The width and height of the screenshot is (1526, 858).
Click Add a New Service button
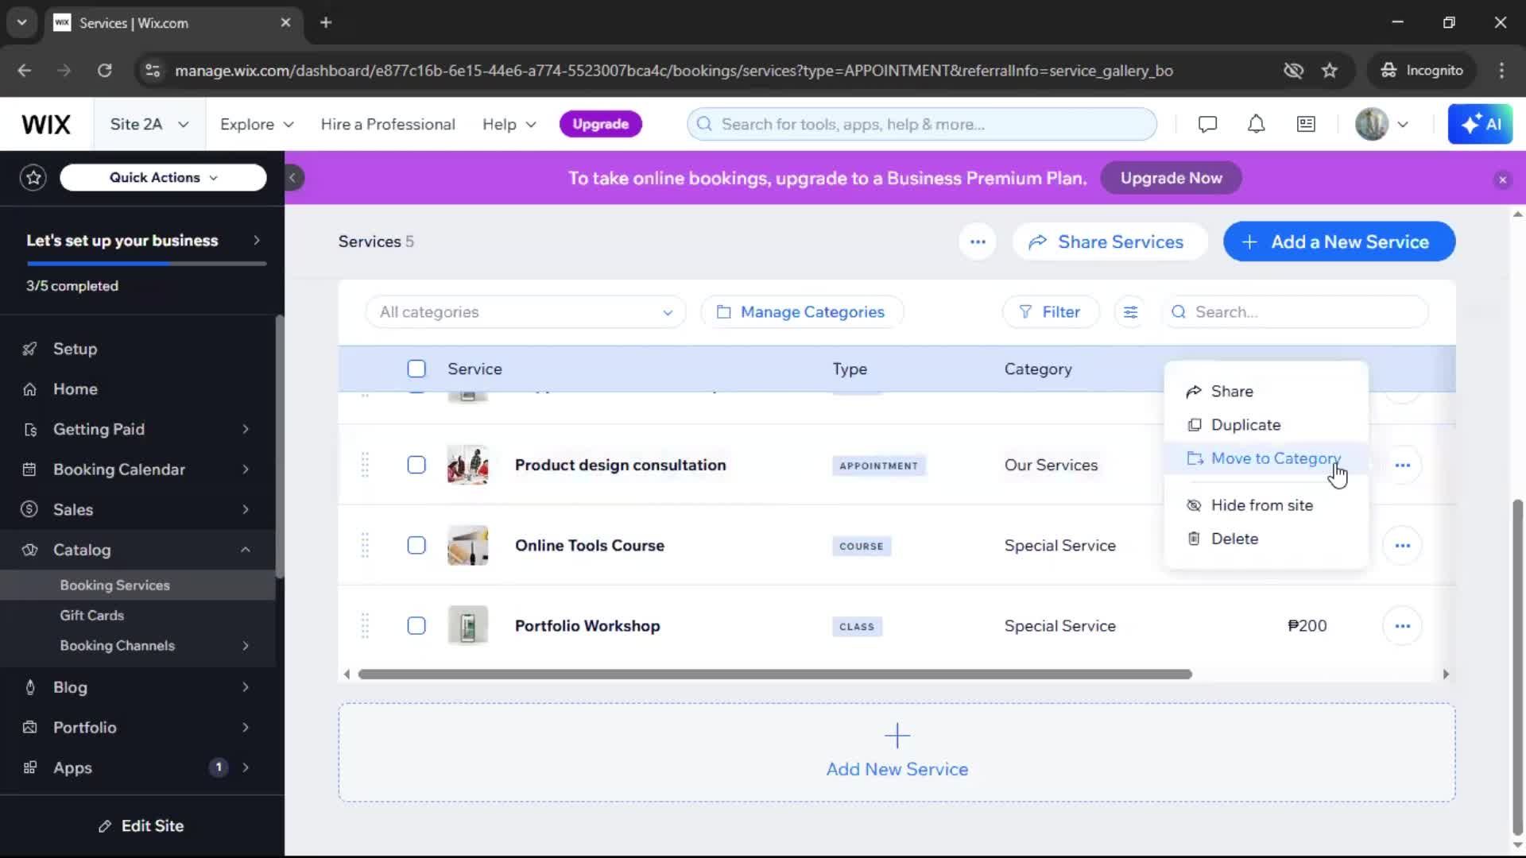tap(1338, 242)
